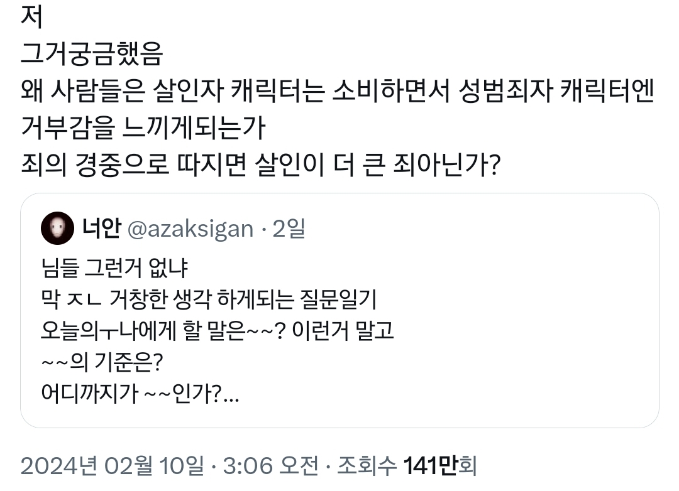Click the @azaksigan handle
The height and width of the screenshot is (491, 679).
pyautogui.click(x=190, y=229)
